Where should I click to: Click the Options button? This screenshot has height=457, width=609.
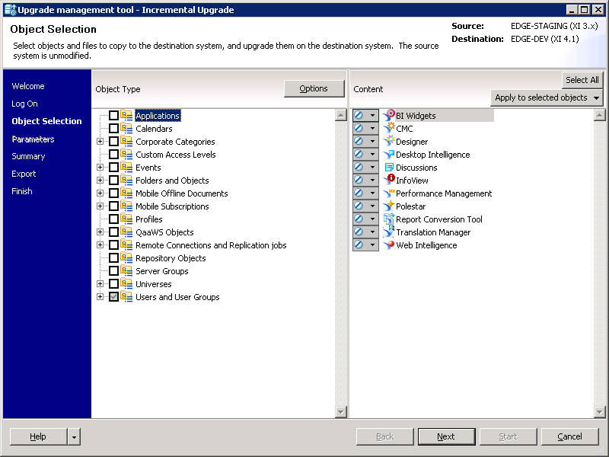[314, 88]
